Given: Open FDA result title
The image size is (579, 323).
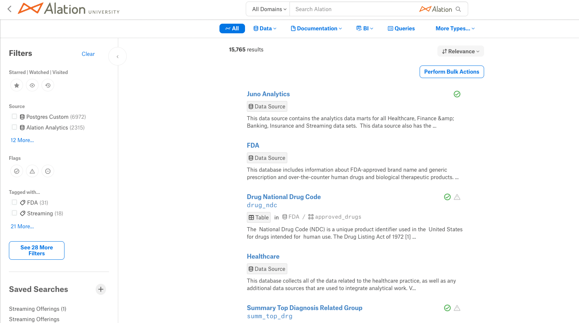Looking at the screenshot, I should [253, 145].
